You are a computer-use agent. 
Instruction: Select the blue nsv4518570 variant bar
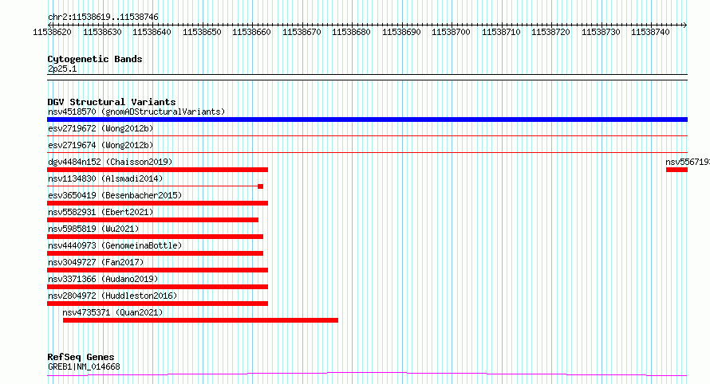coord(367,120)
